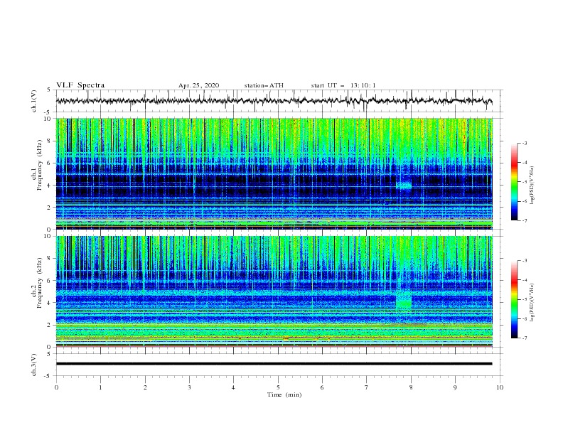
Task: Click time axis tick label "9"
Action: (455, 387)
